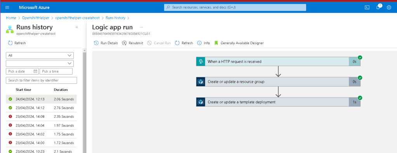Expand the When a HTTP request is received step
397x153 pixels.
278,62
